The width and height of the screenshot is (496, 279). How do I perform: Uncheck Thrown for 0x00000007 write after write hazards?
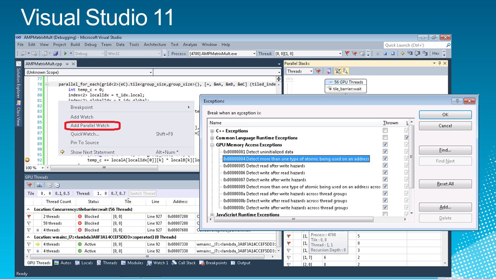tap(385, 179)
